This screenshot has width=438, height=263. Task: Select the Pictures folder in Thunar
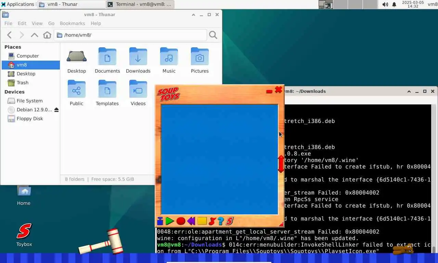pyautogui.click(x=200, y=61)
